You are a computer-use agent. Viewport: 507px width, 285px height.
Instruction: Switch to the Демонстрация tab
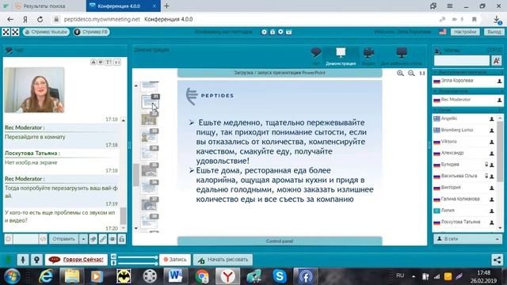click(x=341, y=56)
